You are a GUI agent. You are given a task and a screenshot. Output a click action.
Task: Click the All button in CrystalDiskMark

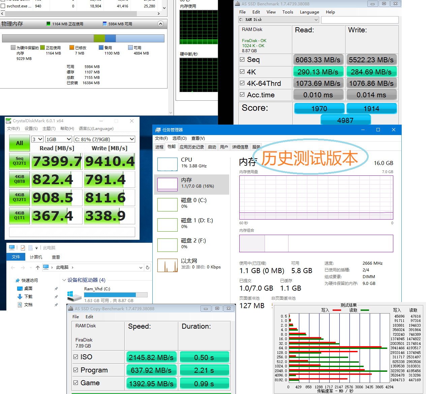20,143
